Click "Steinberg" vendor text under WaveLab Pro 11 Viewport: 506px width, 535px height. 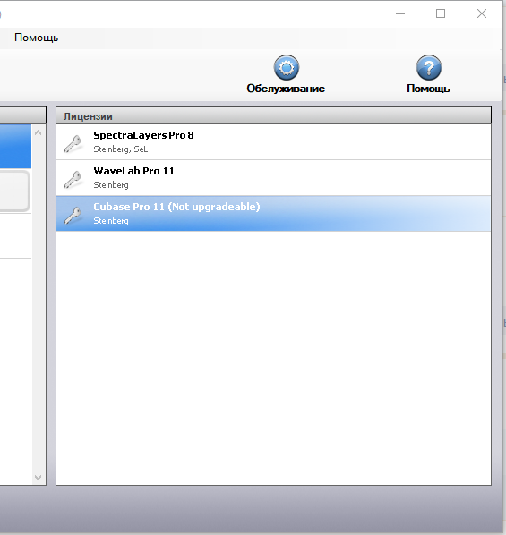(x=111, y=185)
